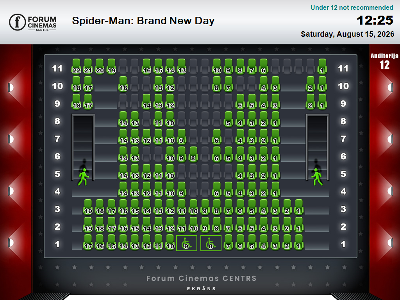Image resolution: width=400 pixels, height=300 pixels.
Task: Click the left green exit person icon
Action: (x=84, y=177)
